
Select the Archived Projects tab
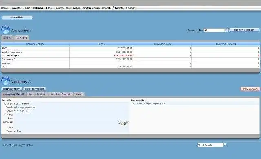[x=61, y=94]
